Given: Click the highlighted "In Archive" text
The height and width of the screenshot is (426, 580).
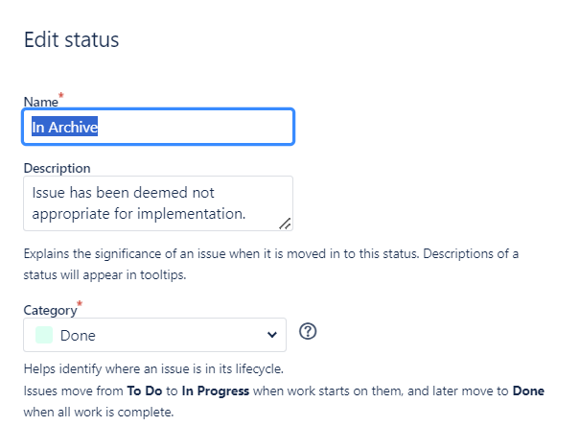Looking at the screenshot, I should coord(65,127).
